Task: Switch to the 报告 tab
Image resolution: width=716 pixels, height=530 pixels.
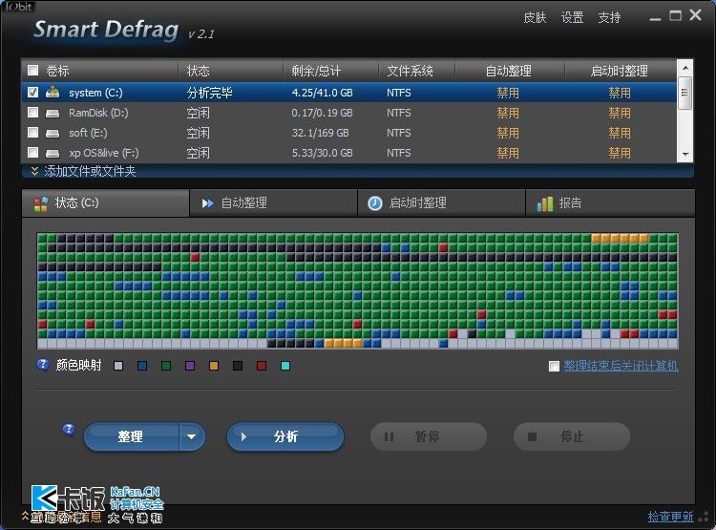Action: pos(610,202)
